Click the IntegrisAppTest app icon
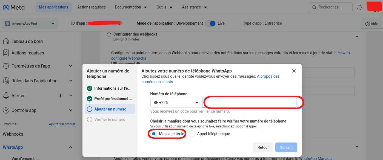The width and height of the screenshot is (383, 160). pos(7,24)
